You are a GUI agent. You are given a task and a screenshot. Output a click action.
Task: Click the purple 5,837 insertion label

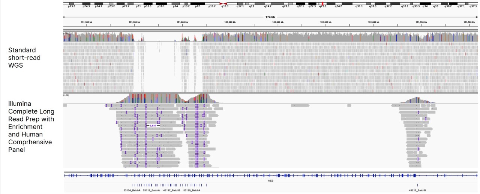[x=153, y=126]
